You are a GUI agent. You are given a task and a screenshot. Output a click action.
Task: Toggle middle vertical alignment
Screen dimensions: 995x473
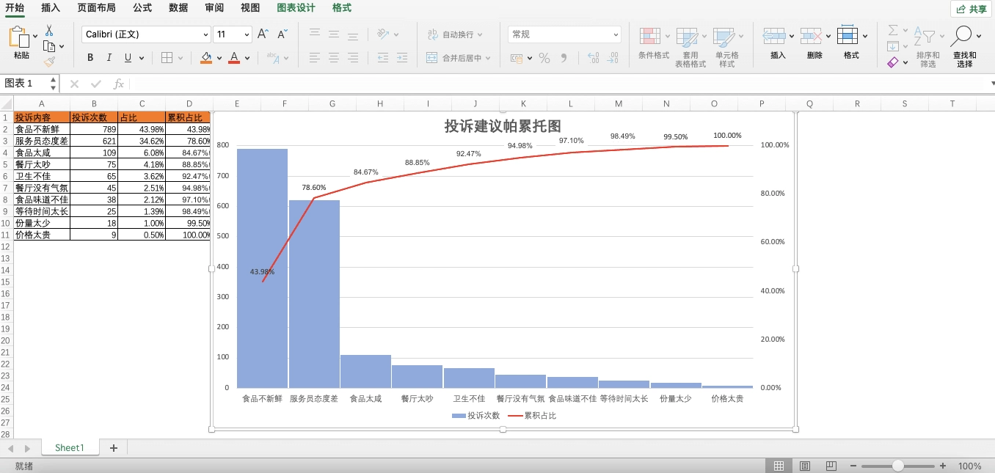[x=333, y=34]
